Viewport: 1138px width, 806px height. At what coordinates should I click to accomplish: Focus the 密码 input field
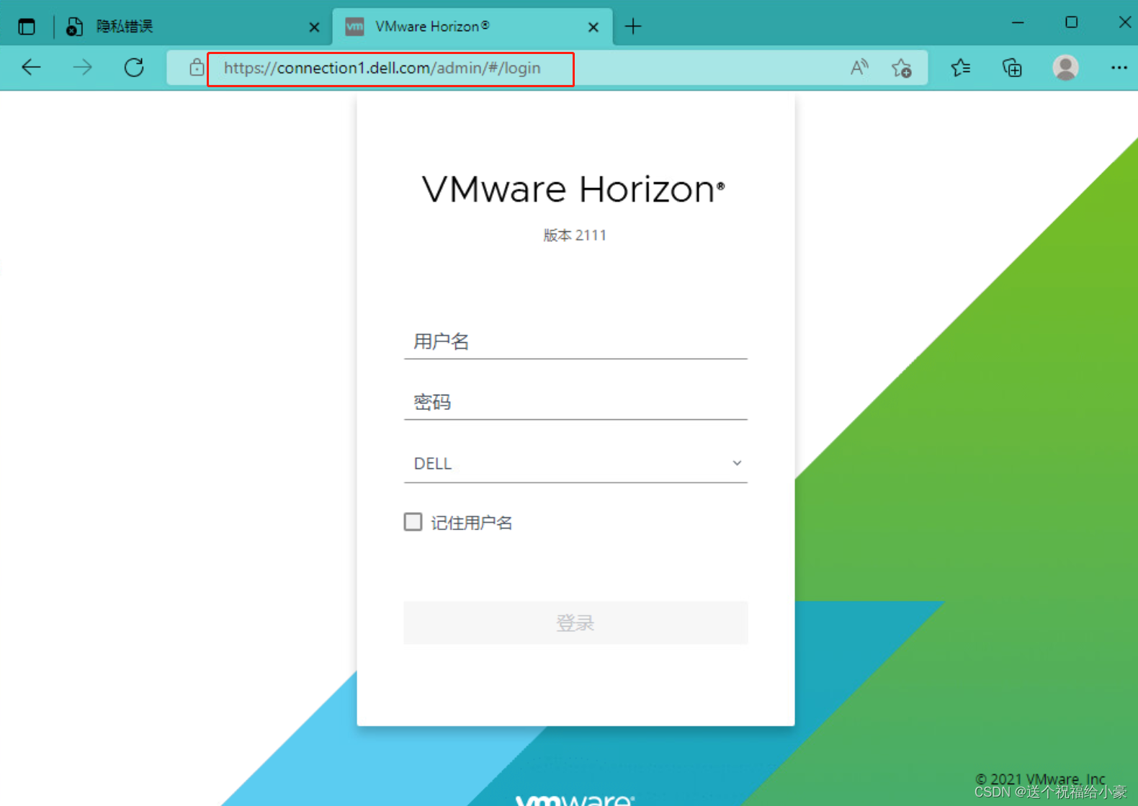(x=575, y=402)
